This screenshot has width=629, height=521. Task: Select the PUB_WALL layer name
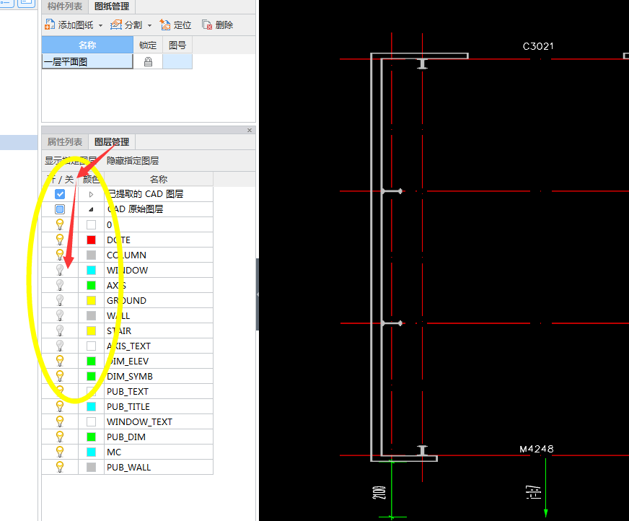[x=128, y=467]
